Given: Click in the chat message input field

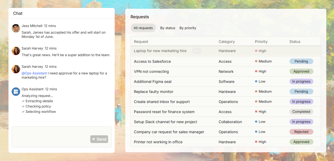Looking at the screenshot, I should tap(61, 137).
